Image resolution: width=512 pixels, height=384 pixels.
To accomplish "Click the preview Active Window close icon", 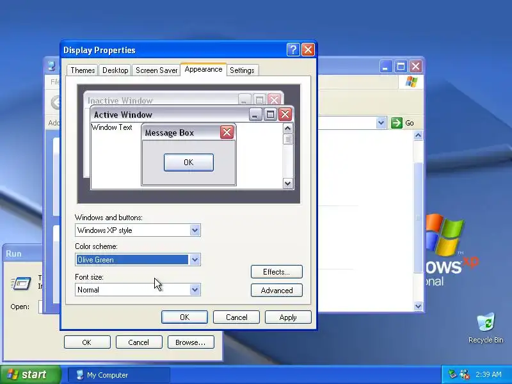I will (285, 115).
